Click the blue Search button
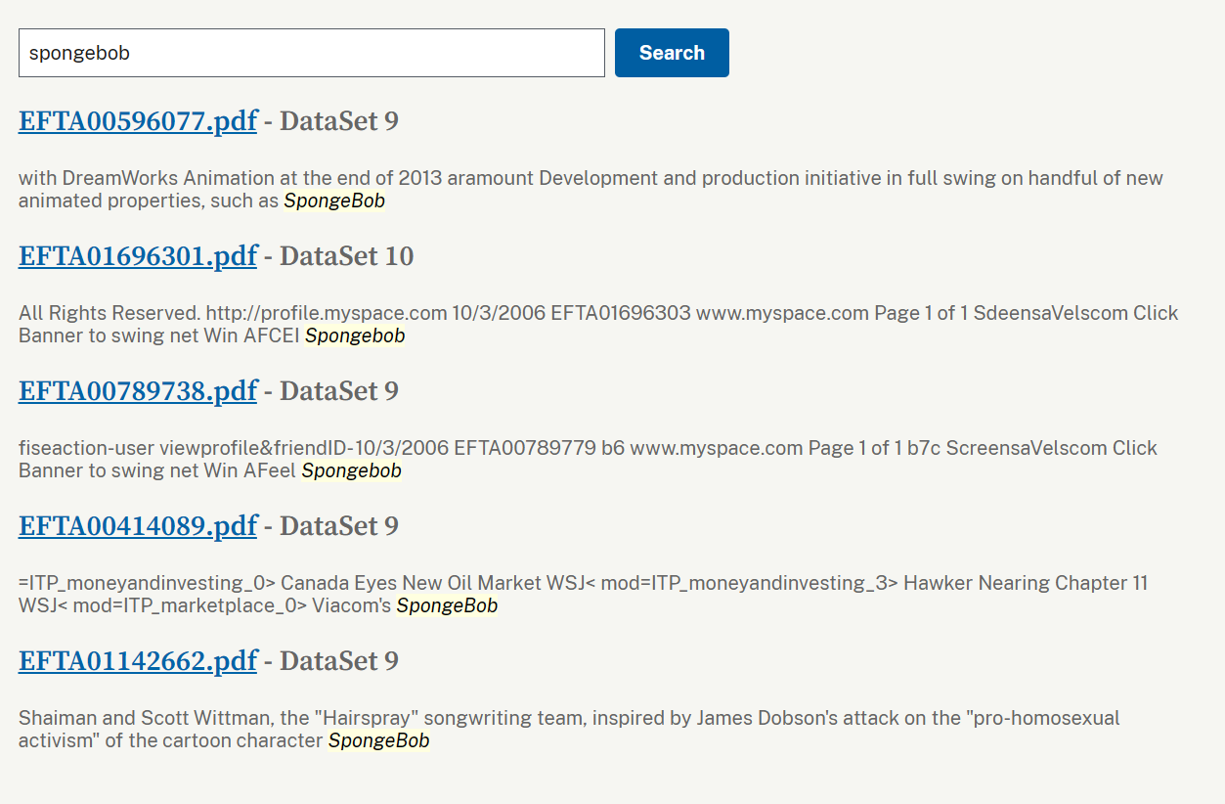Image resolution: width=1225 pixels, height=804 pixels. (672, 53)
